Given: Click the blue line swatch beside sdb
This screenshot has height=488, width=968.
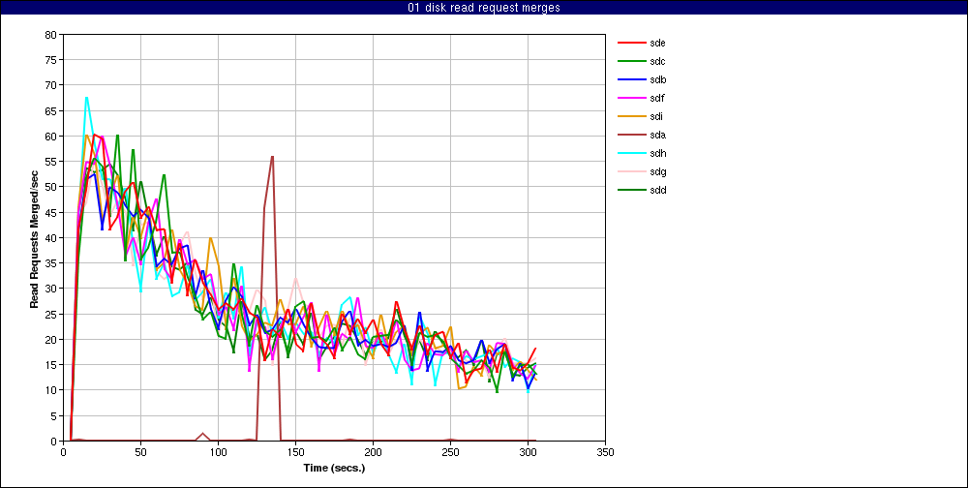Looking at the screenshot, I should pyautogui.click(x=630, y=79).
